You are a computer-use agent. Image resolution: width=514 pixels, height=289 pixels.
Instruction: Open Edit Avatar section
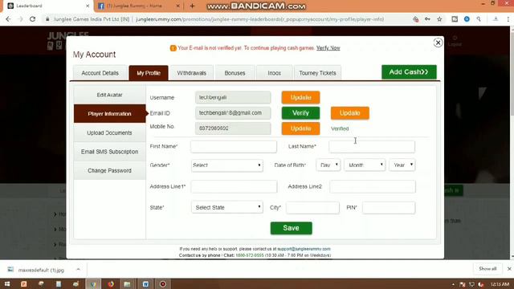[109, 95]
